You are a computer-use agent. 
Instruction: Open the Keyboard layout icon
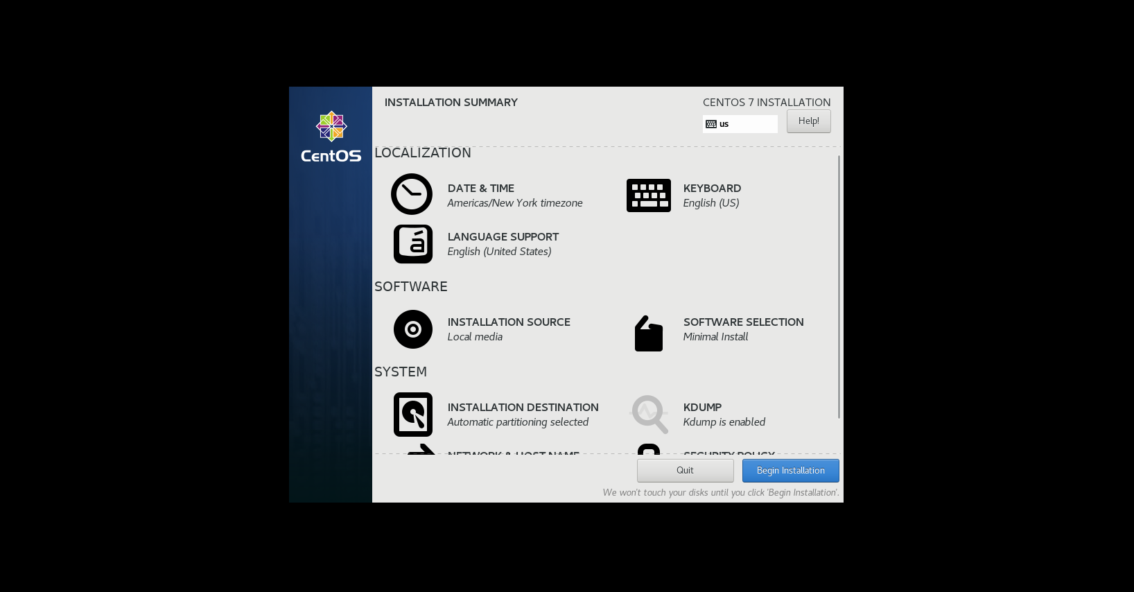pos(649,195)
